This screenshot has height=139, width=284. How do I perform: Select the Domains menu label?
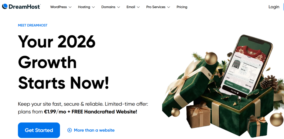(x=108, y=7)
